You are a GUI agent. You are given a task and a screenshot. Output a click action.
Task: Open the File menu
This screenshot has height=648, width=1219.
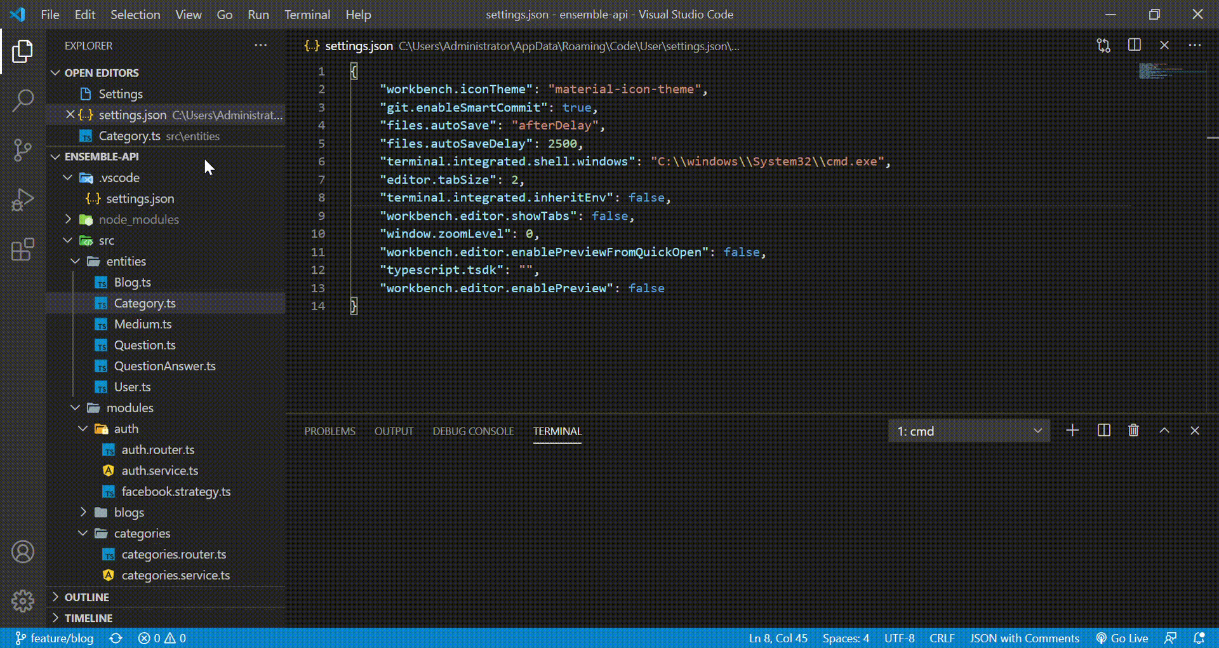[50, 15]
